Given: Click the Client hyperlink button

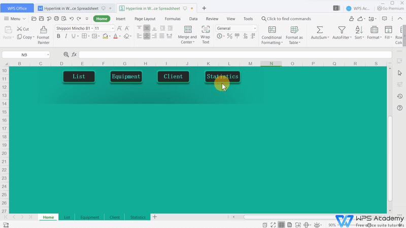Looking at the screenshot, I should [x=173, y=77].
